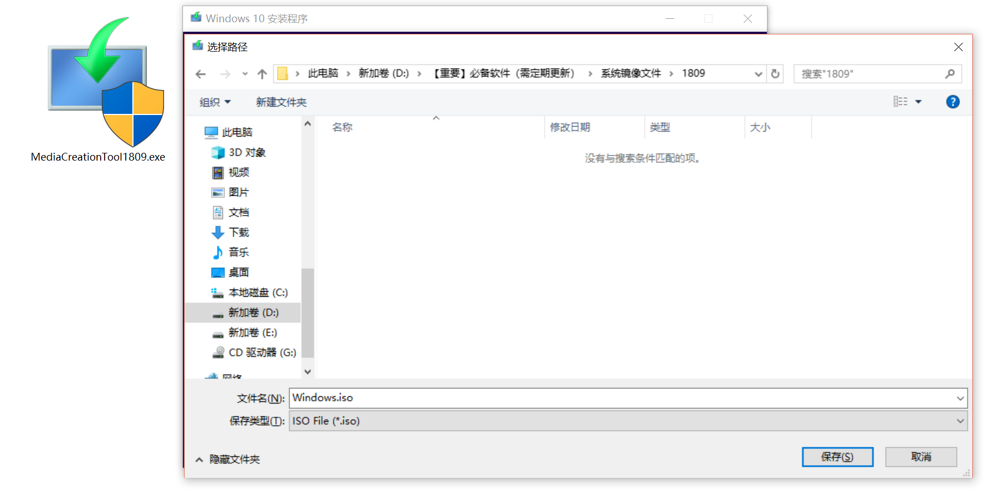Image resolution: width=985 pixels, height=494 pixels.
Task: Open the recent locations chevron
Action: (245, 74)
